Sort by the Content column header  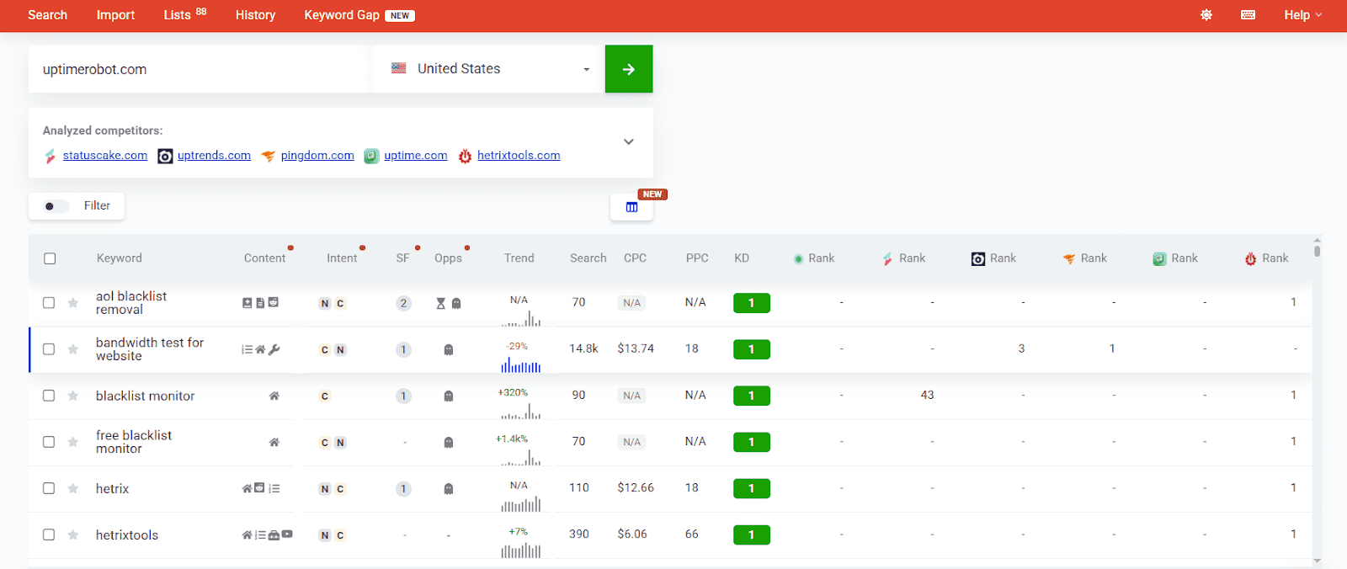click(264, 258)
